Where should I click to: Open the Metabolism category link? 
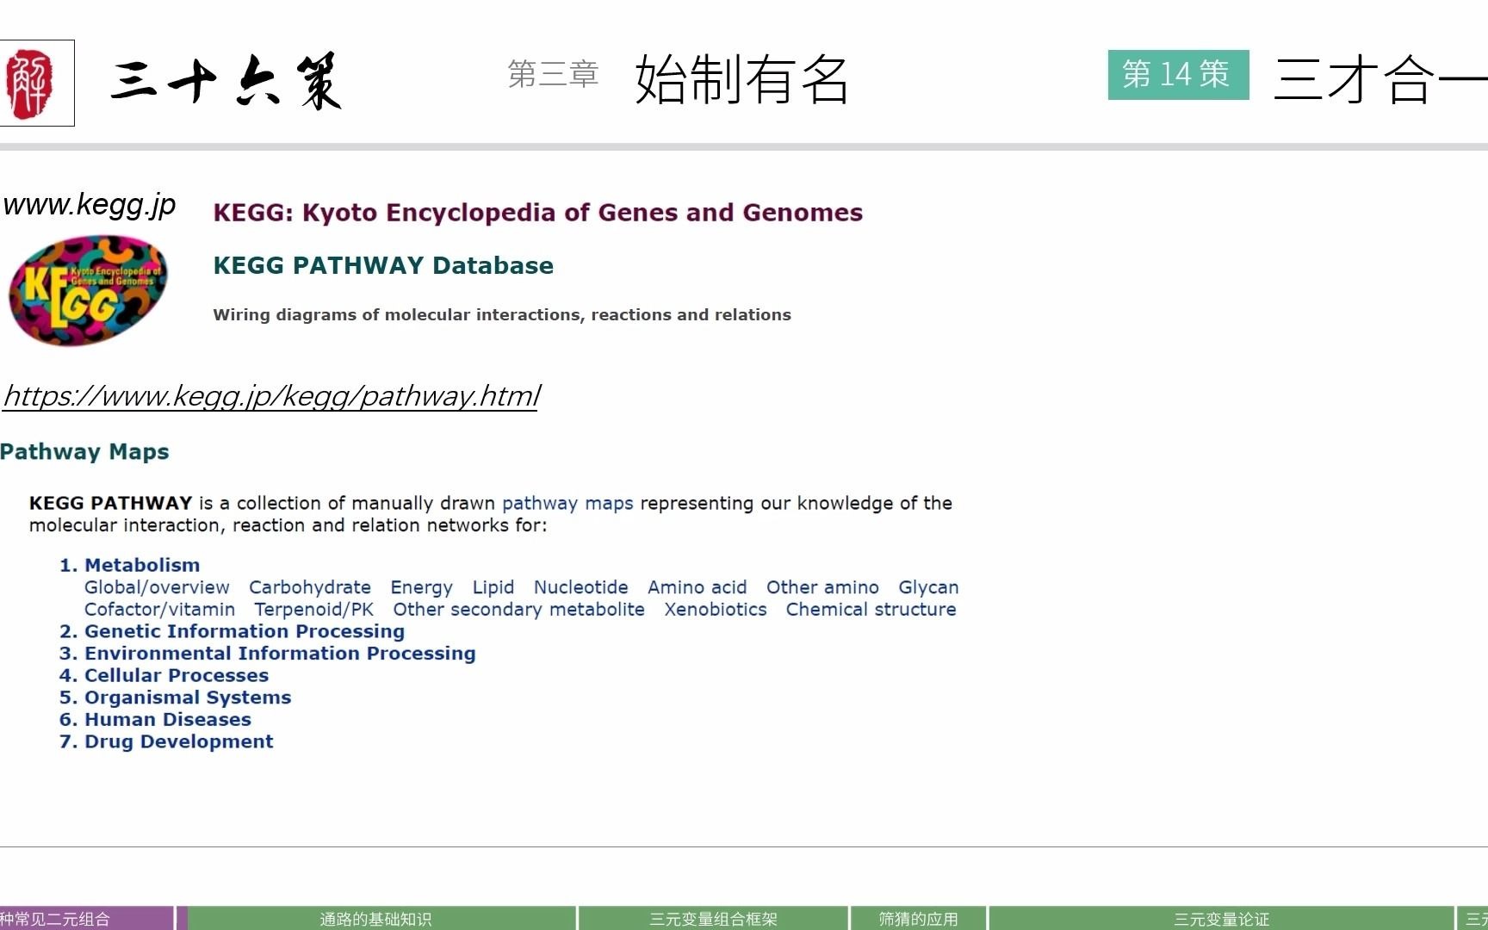click(x=142, y=565)
